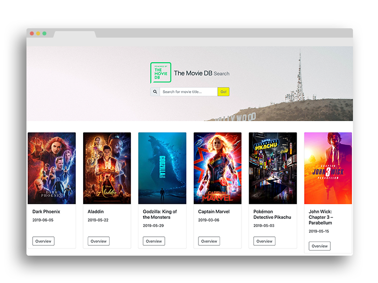
Task: Open the Overview for Dark Phoenix
Action: [43, 241]
